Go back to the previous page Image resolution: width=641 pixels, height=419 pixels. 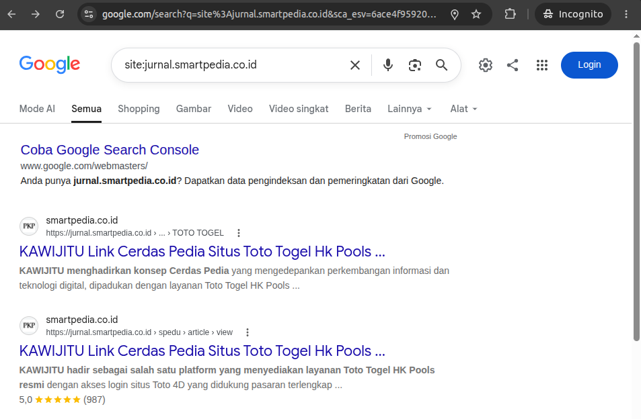11,14
